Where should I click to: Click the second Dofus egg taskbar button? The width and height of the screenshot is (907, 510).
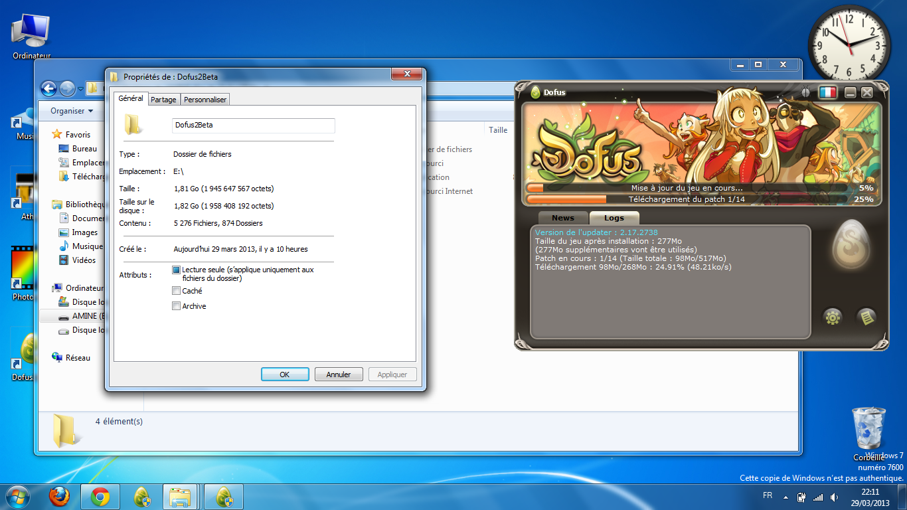(224, 497)
